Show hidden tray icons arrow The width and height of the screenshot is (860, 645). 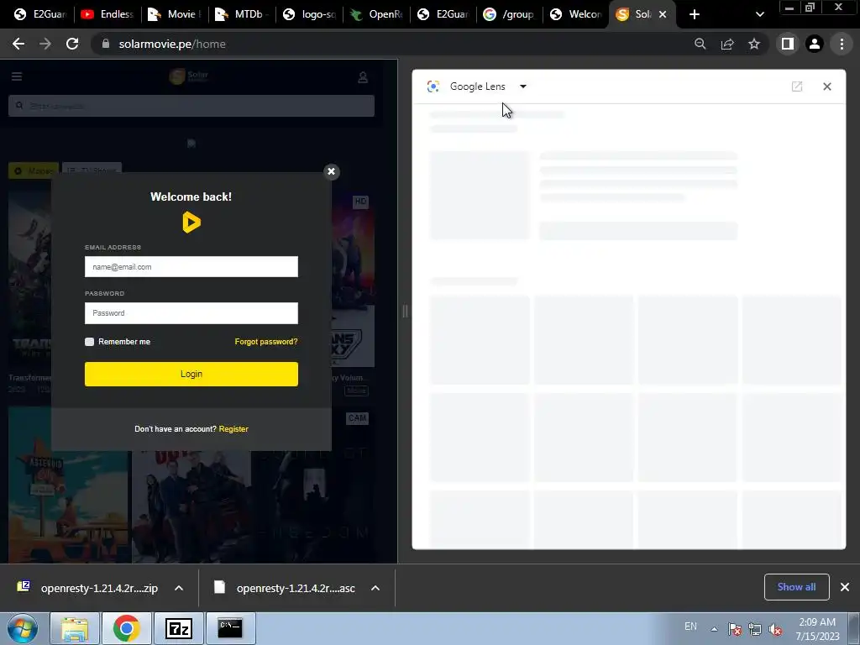point(714,630)
